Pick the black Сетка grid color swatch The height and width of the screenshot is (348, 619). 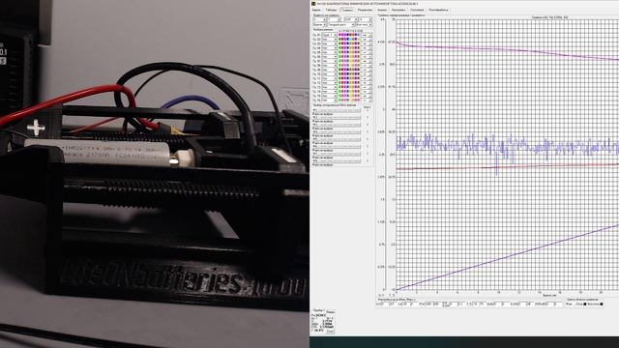coord(585,304)
